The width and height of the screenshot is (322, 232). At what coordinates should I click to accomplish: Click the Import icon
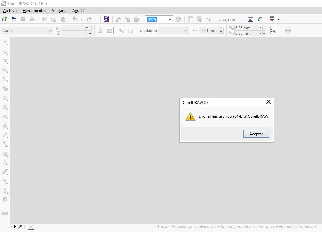pyautogui.click(x=118, y=19)
